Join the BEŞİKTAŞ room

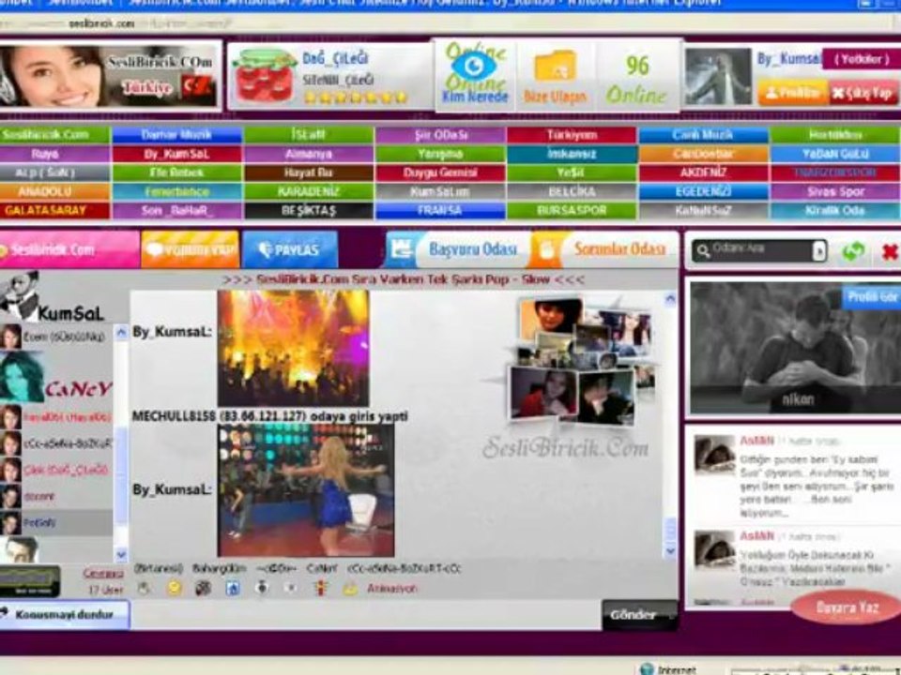click(309, 211)
